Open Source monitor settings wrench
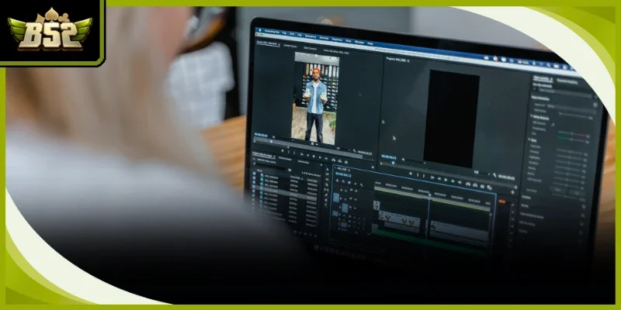 point(355,150)
